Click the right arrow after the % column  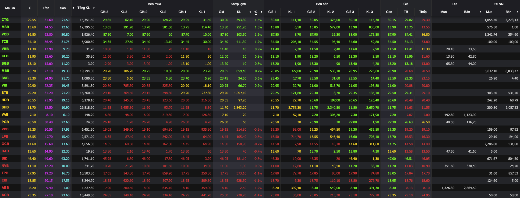click(x=261, y=12)
